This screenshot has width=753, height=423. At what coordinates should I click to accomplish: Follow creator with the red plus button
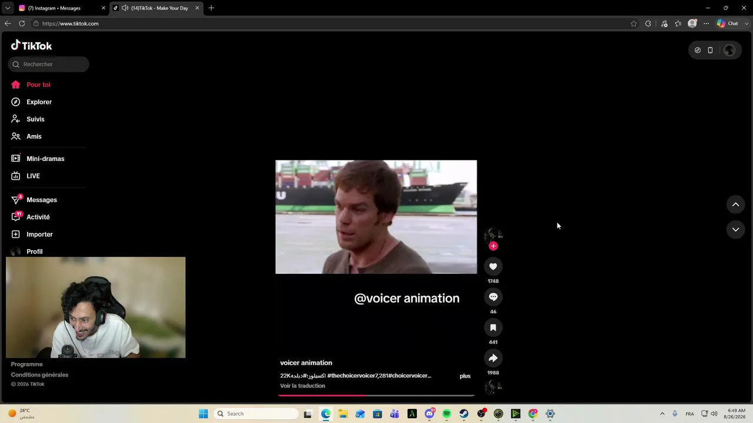pyautogui.click(x=493, y=246)
